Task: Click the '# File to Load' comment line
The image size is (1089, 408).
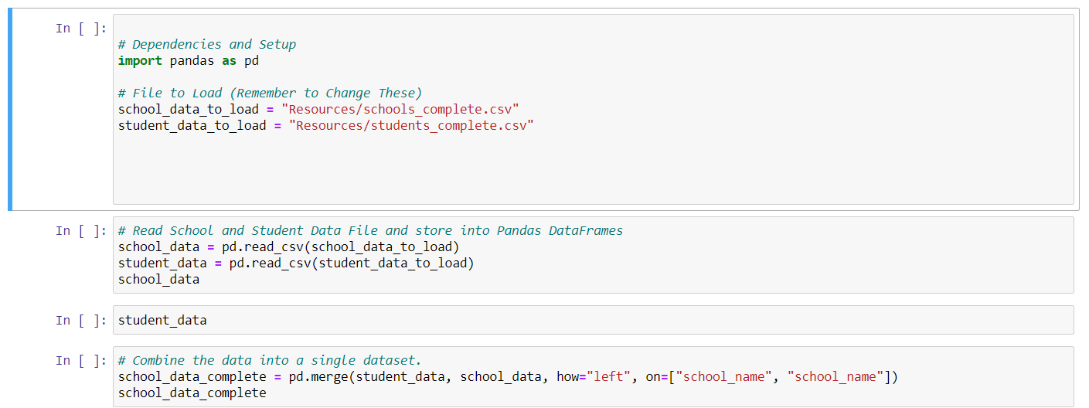Action: [271, 93]
